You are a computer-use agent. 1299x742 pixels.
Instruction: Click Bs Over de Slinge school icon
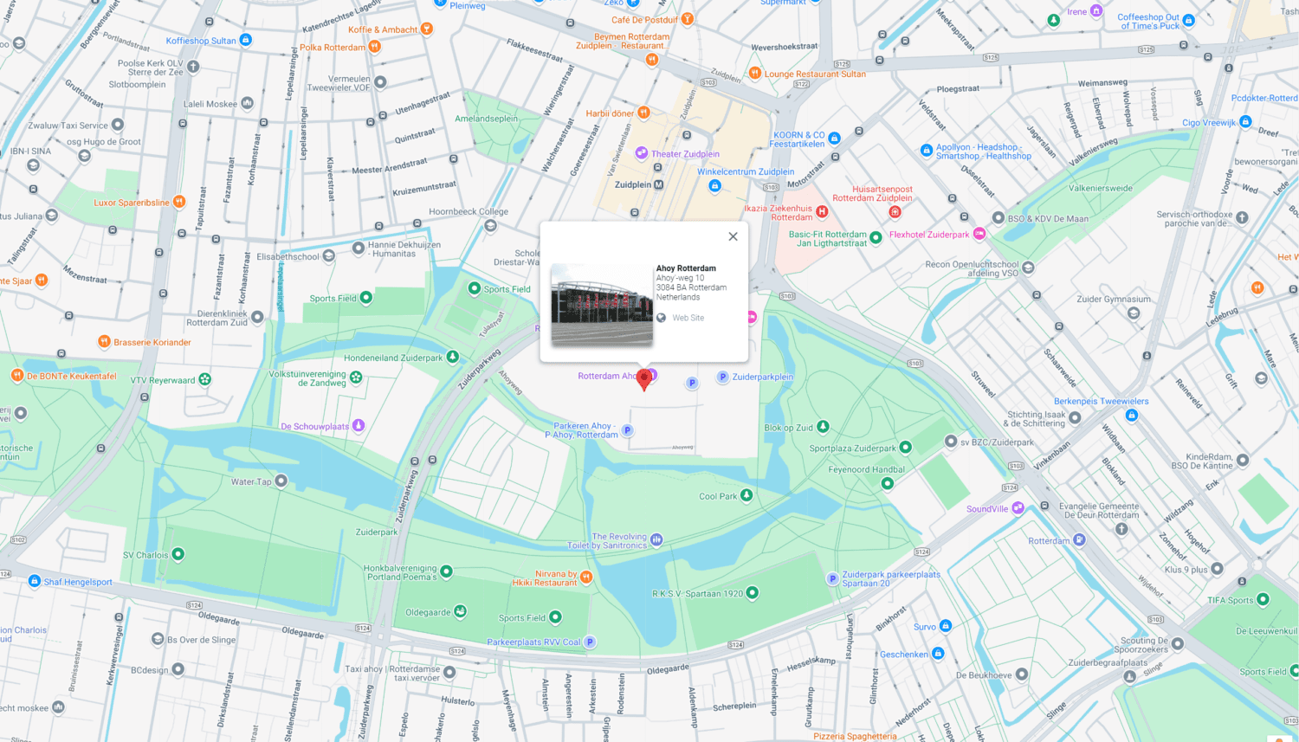(x=158, y=639)
